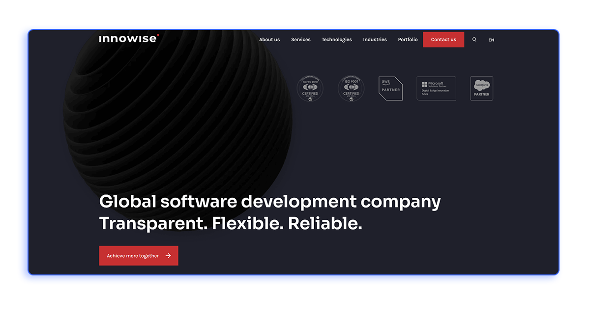Click the Salesforce Partner badge
This screenshot has width=590, height=332.
(481, 89)
